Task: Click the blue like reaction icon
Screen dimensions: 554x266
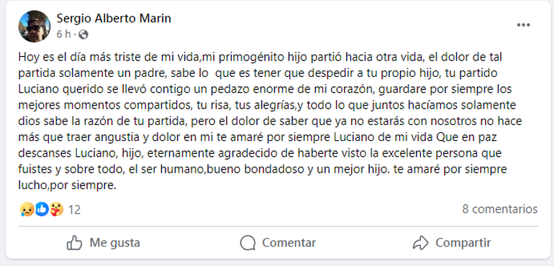Action: coord(41,209)
